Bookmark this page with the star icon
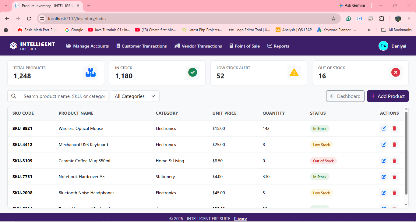Image resolution: width=416 pixels, height=222 pixels. pyautogui.click(x=333, y=19)
